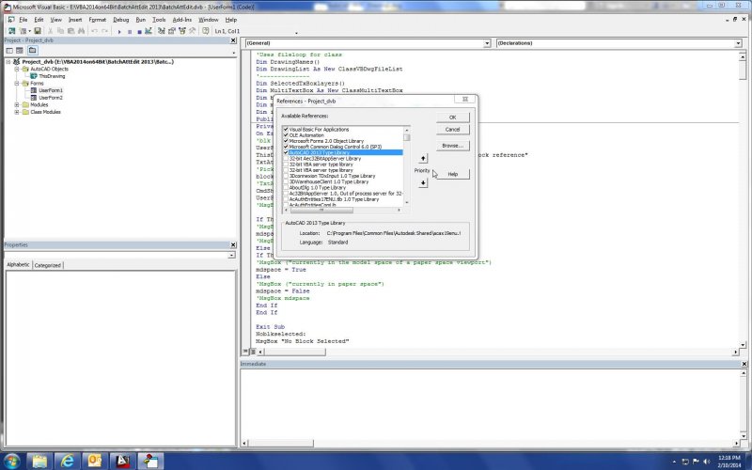Image resolution: width=752 pixels, height=470 pixels.
Task: Open the Debug menu
Action: pos(121,19)
